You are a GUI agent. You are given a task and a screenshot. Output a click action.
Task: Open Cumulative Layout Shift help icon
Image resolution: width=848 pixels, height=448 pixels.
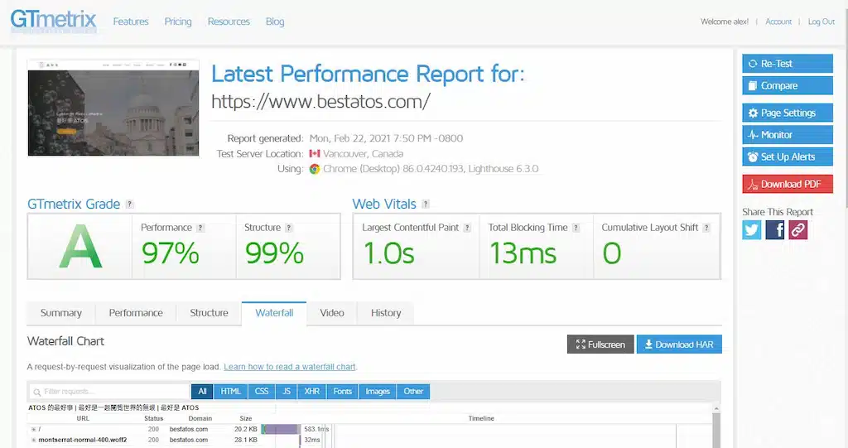tap(706, 228)
